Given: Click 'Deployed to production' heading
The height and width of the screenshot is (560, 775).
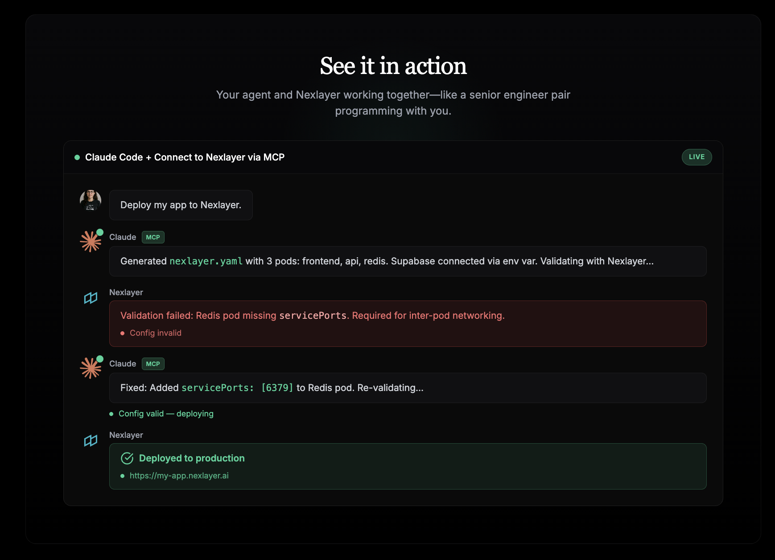Looking at the screenshot, I should [x=192, y=458].
